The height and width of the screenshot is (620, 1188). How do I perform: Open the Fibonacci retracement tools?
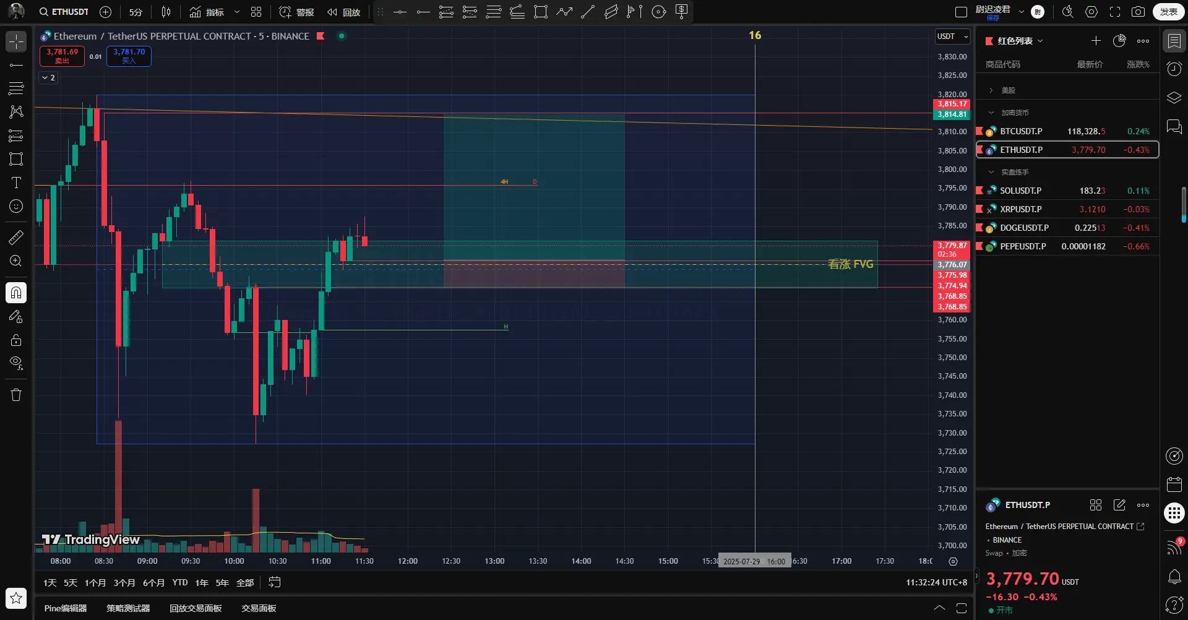point(16,88)
